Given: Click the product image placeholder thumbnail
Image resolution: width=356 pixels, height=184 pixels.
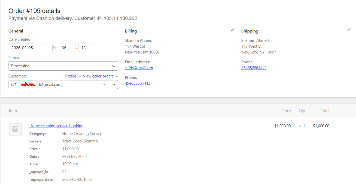Looking at the screenshot, I should click(15, 129).
